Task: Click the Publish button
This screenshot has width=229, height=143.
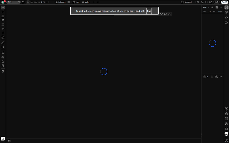Action: [x=224, y=2]
